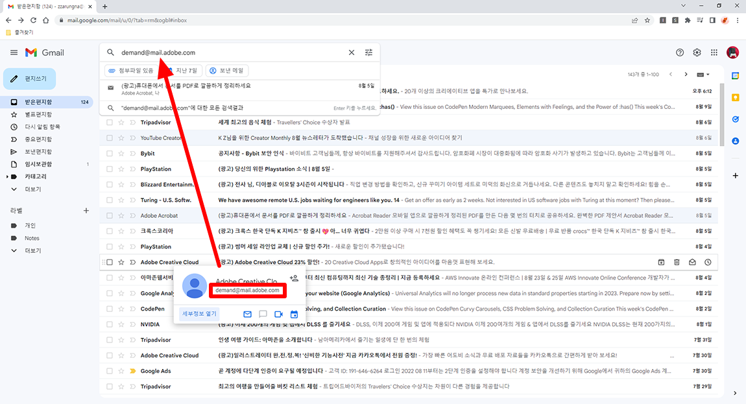746x404 pixels.
Task: Show the hidden side panel chevron at bottom right
Action: (x=736, y=393)
